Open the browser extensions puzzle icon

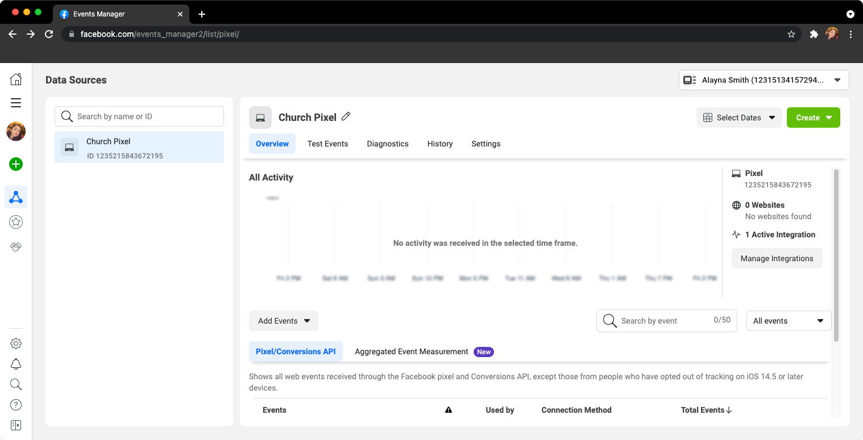click(814, 34)
